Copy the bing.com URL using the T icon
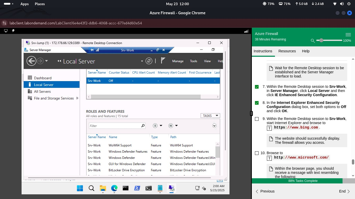 tap(269, 128)
